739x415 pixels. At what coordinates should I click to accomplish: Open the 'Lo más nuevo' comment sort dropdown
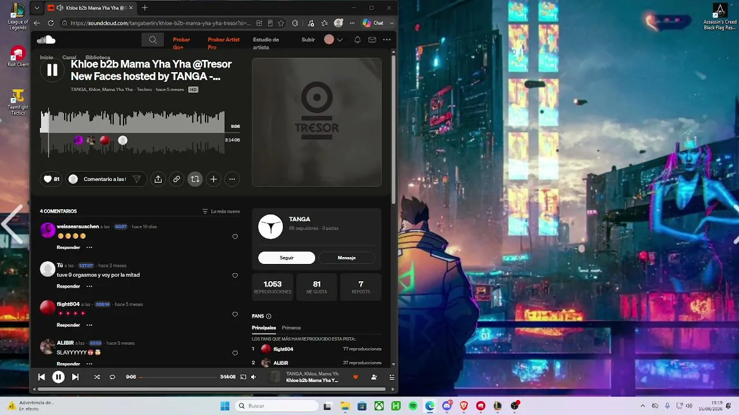221,212
